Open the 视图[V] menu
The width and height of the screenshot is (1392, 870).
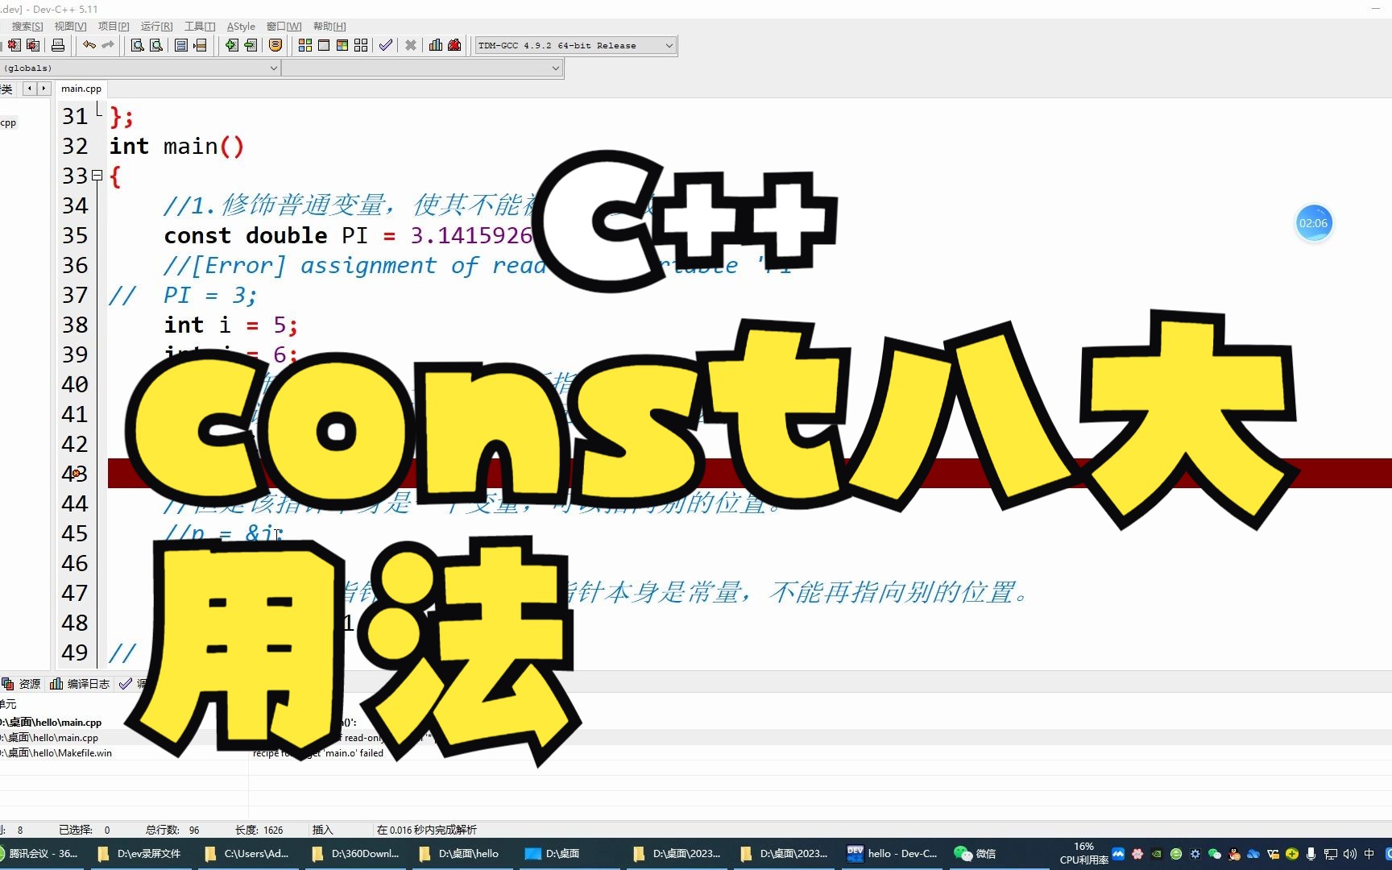[70, 27]
